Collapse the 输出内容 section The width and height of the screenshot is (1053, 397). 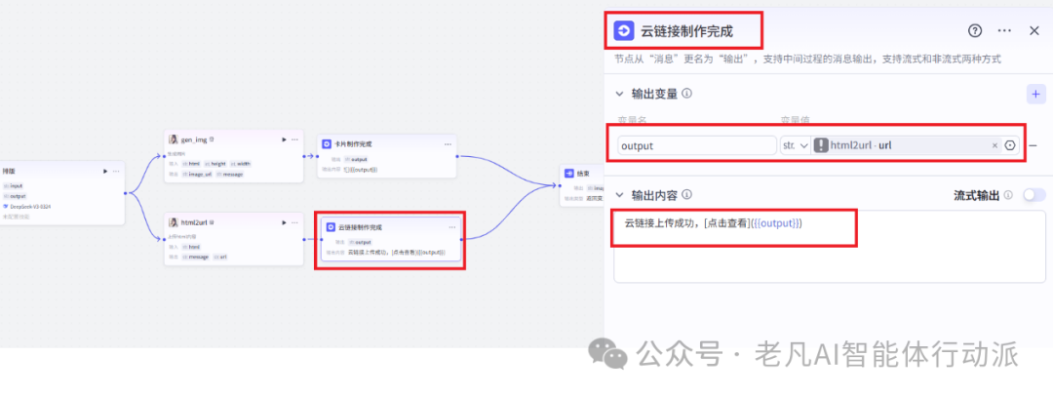620,195
